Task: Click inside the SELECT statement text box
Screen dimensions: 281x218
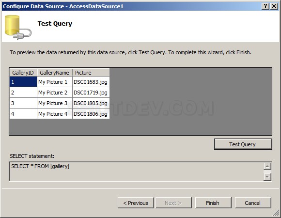Action: [136, 171]
